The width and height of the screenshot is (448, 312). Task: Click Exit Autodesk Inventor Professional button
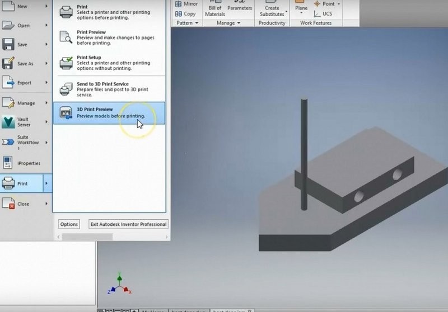point(128,224)
